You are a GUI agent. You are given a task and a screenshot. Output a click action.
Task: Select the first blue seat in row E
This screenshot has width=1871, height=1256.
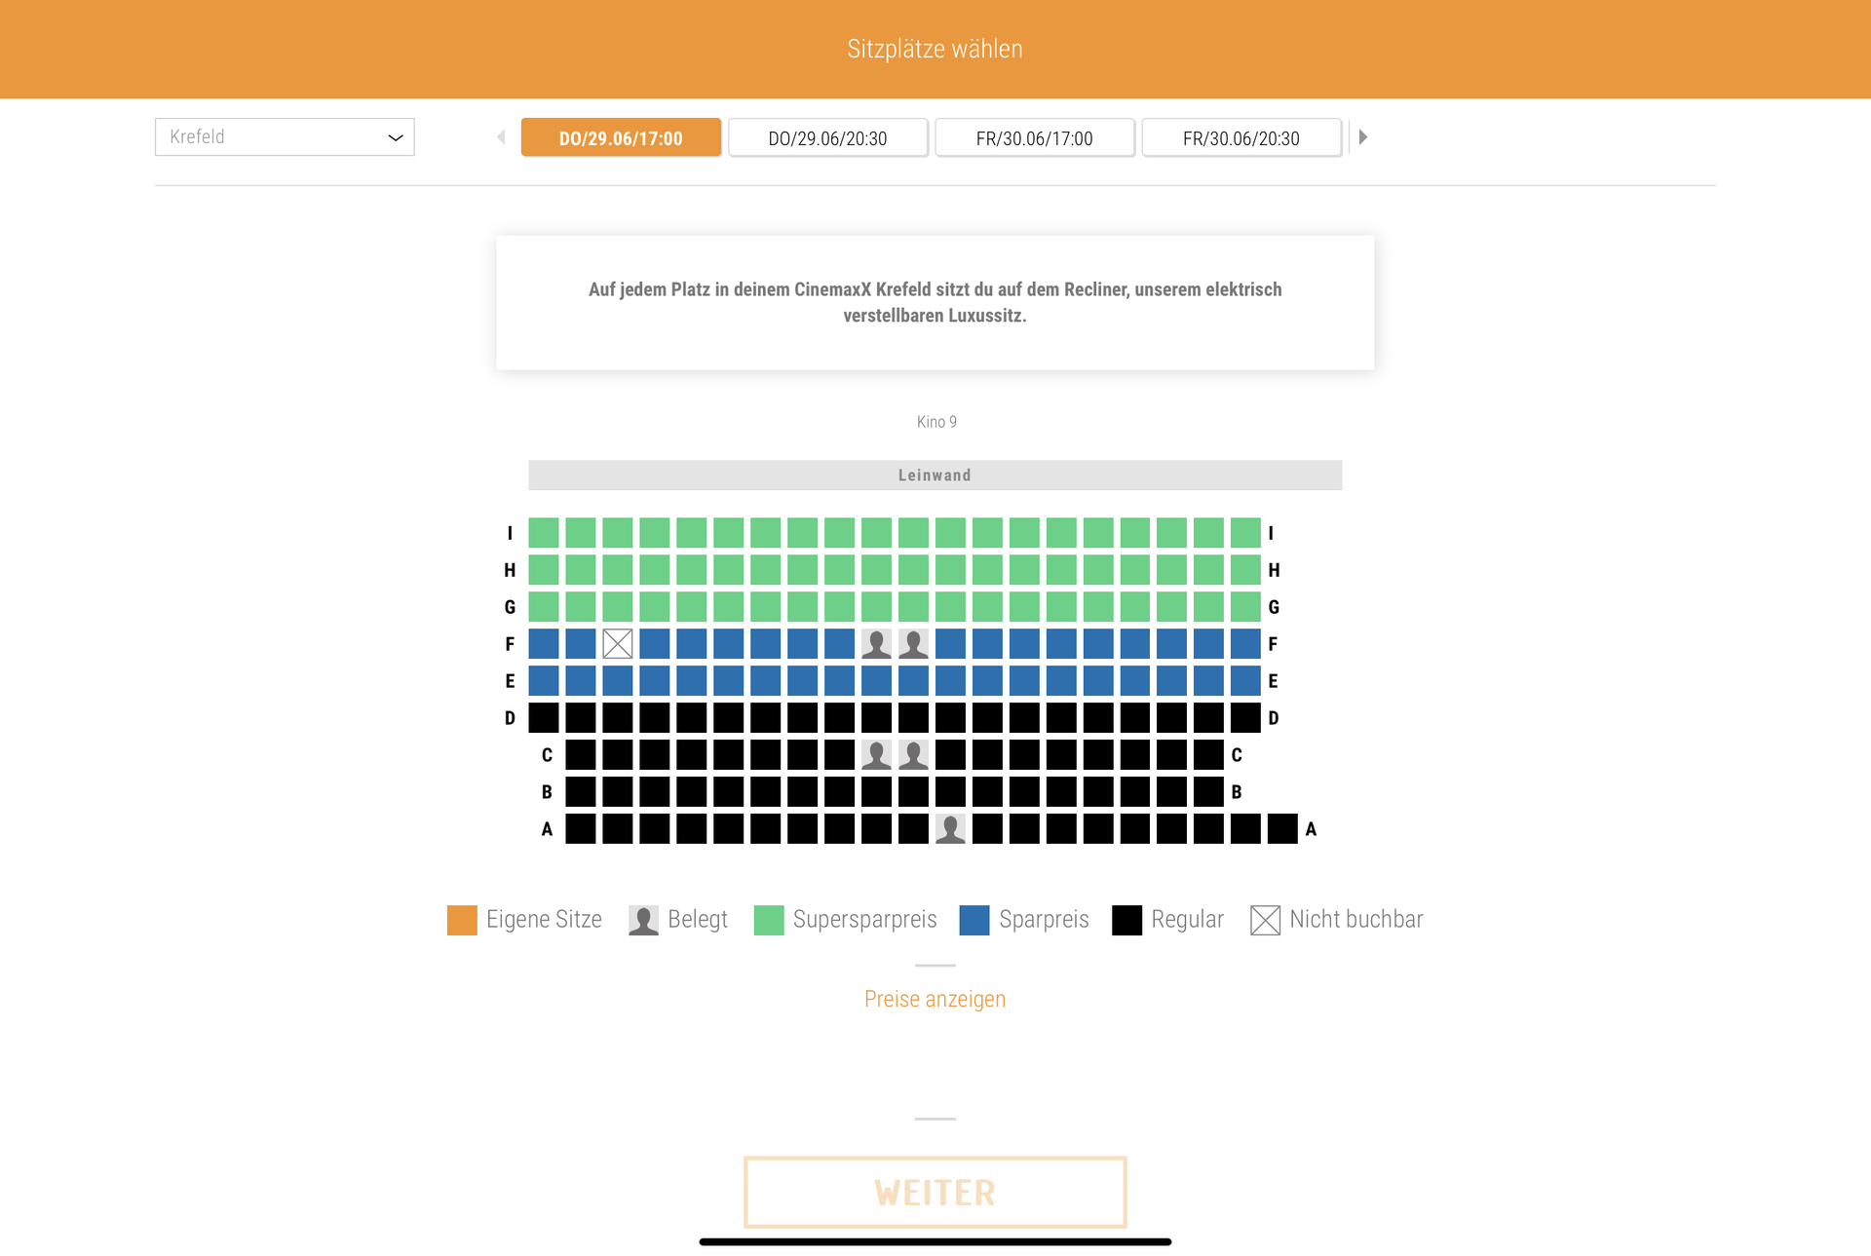[x=544, y=681]
